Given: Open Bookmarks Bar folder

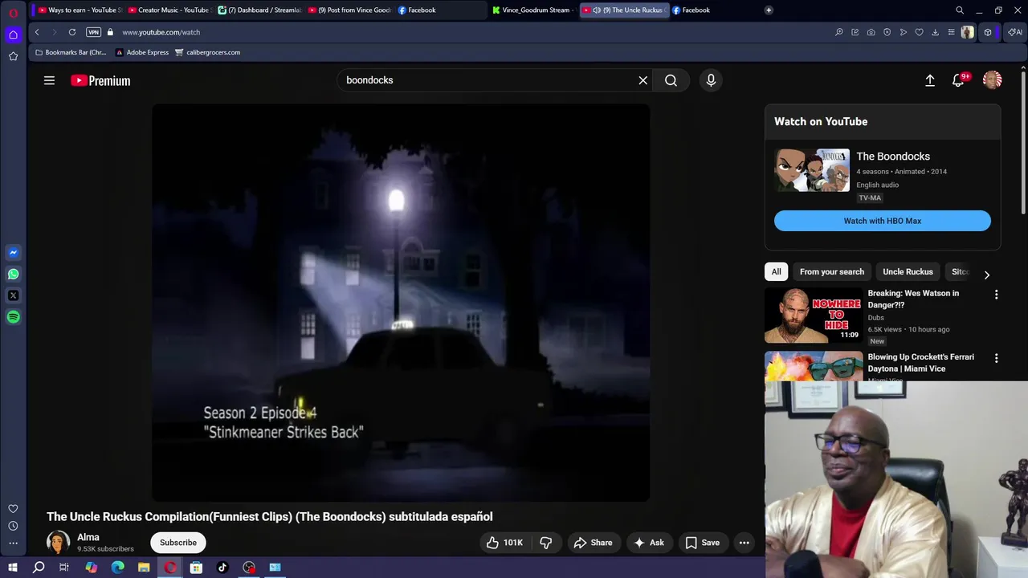Looking at the screenshot, I should (x=71, y=52).
